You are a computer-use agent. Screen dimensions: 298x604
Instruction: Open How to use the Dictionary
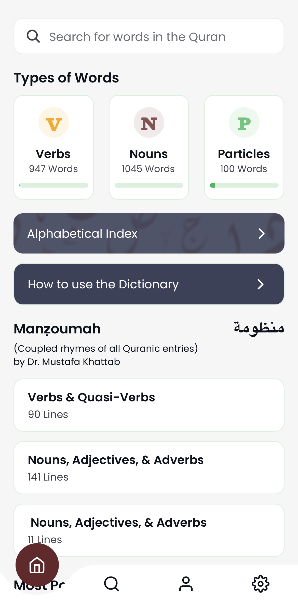(149, 284)
